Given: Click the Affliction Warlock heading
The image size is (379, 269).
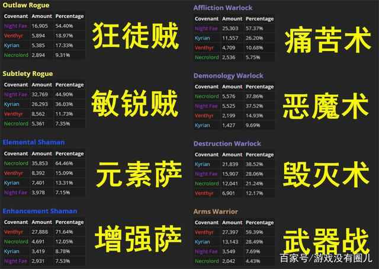Looking at the screenshot, I should pyautogui.click(x=223, y=8).
